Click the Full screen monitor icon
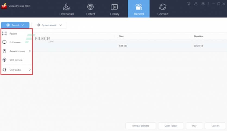 click(x=4, y=42)
